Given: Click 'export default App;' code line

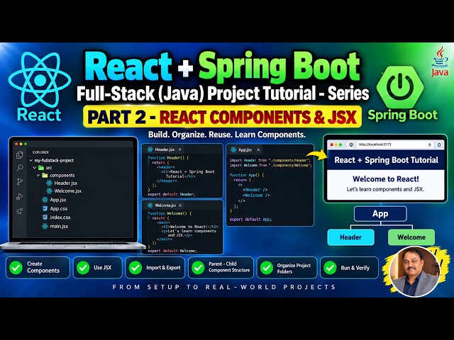Looking at the screenshot, I should (x=250, y=220).
